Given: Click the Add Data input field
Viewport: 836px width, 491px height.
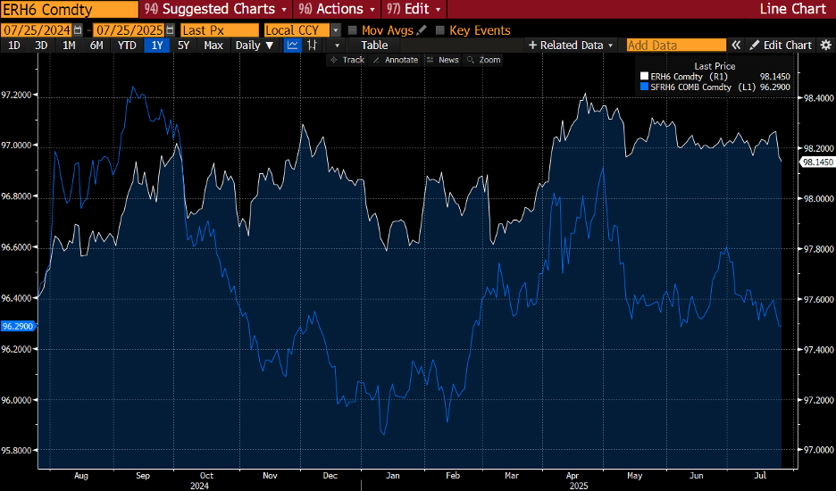Looking at the screenshot, I should coord(676,46).
